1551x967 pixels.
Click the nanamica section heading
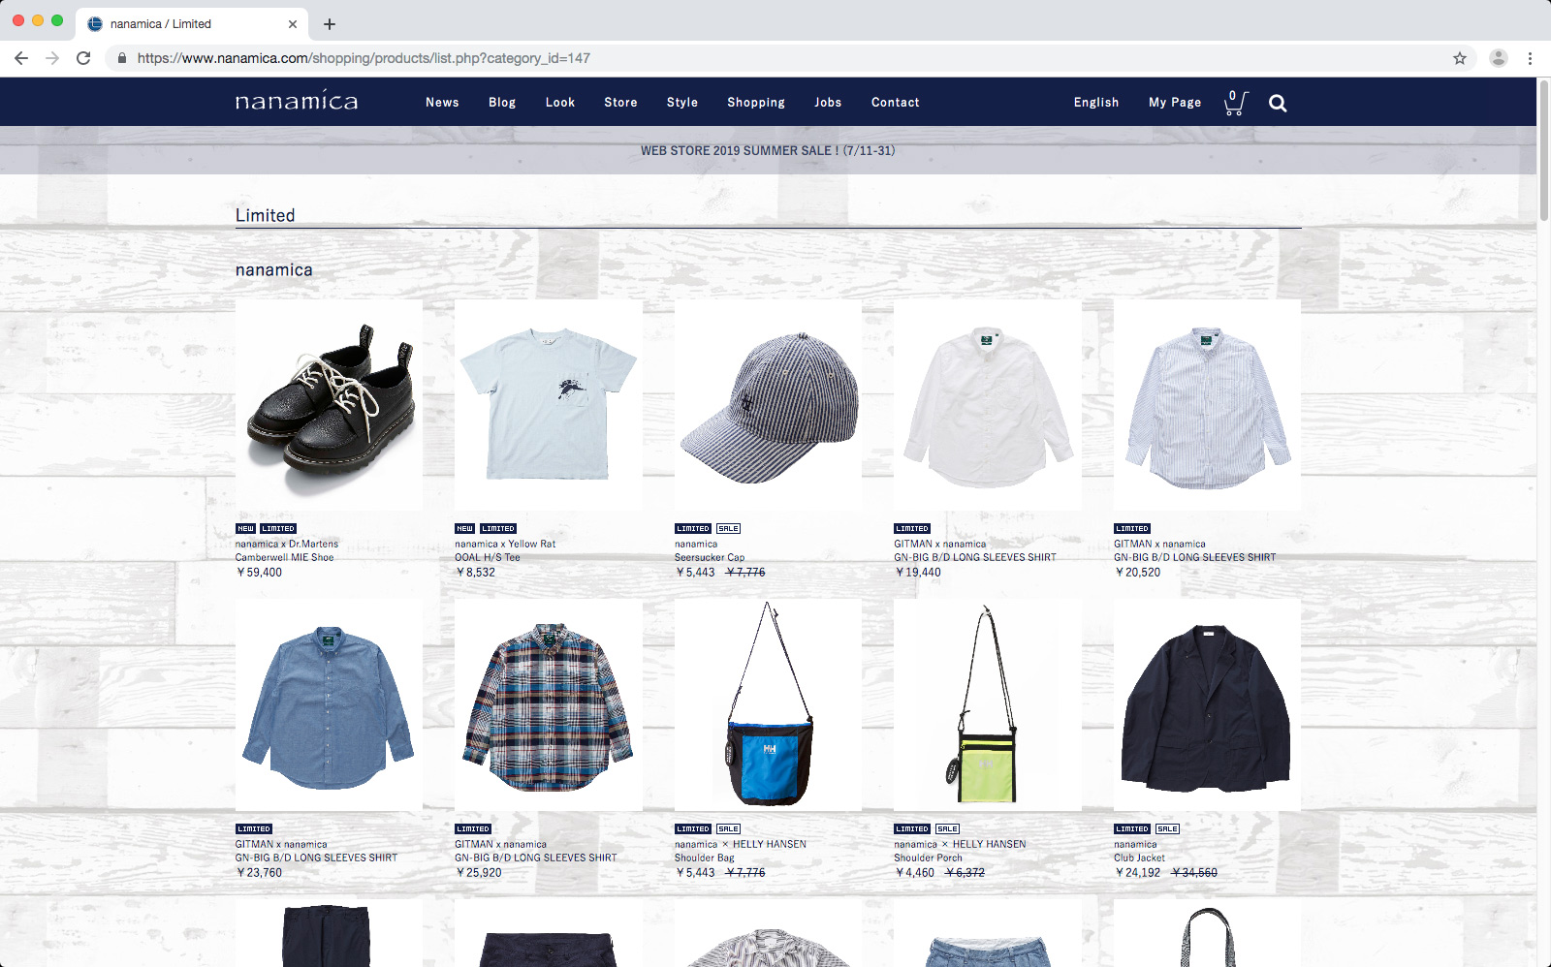274,270
